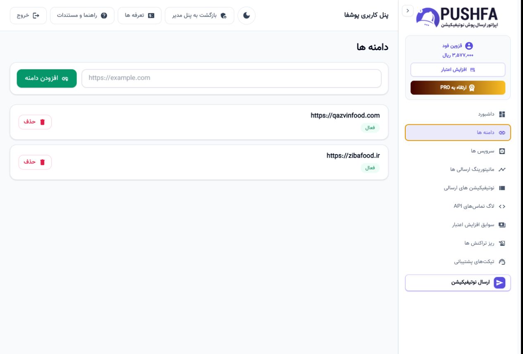Delete the qazvinfood.com domain using its trash button
This screenshot has width=523, height=354.
pyautogui.click(x=35, y=122)
